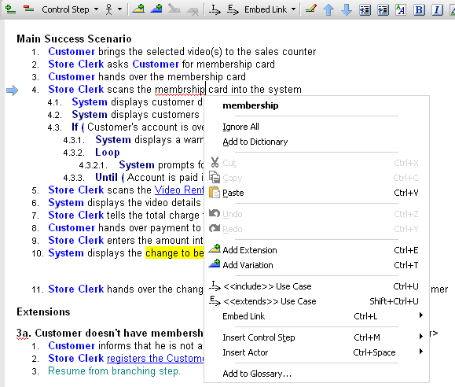Open the Video Rent hyperlink
This screenshot has height=387, width=455.
pos(178,190)
